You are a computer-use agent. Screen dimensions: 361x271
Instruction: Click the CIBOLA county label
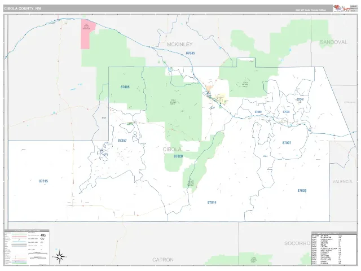[172, 149]
